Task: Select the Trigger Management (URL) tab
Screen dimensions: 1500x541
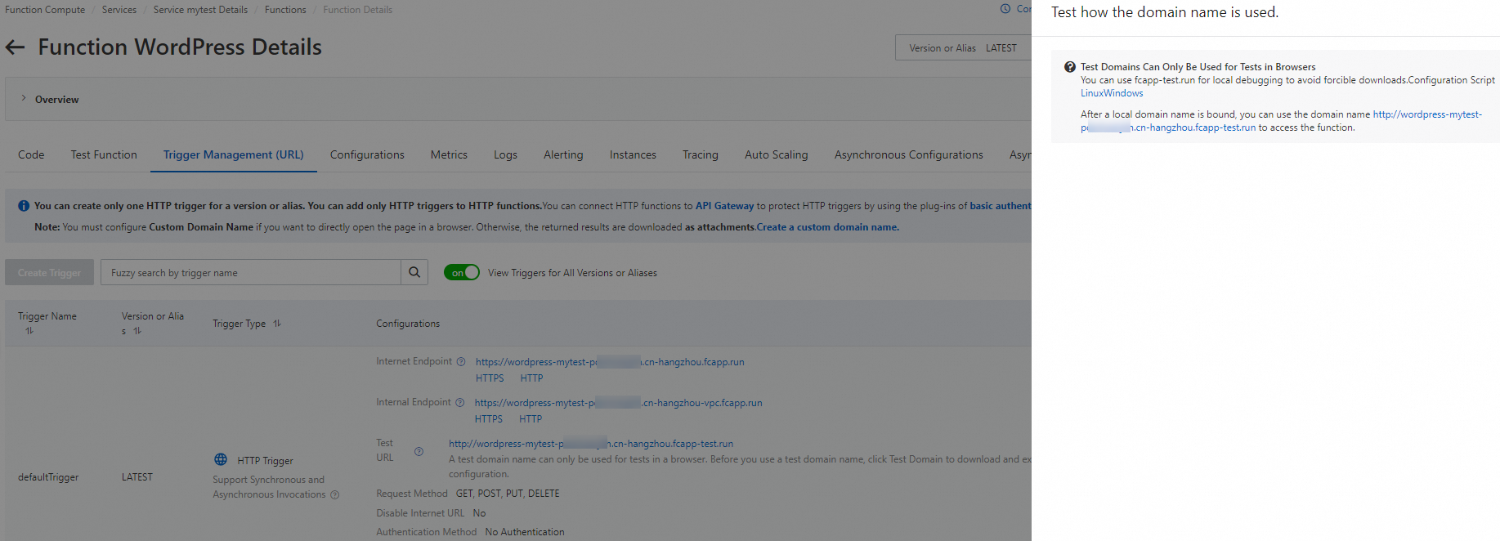Action: pos(233,154)
